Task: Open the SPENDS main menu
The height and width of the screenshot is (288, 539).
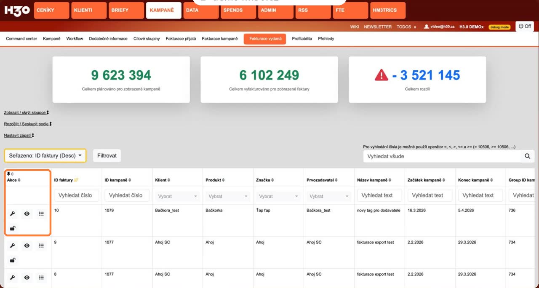Action: pos(238,11)
